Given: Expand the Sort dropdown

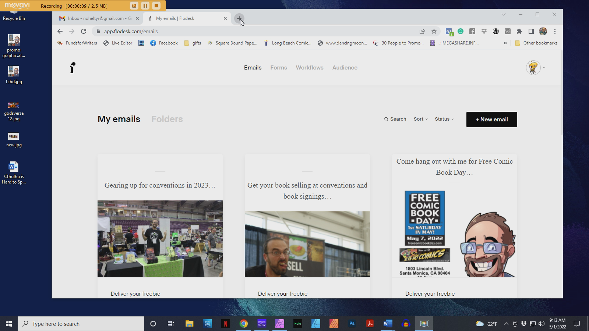Looking at the screenshot, I should click(420, 119).
